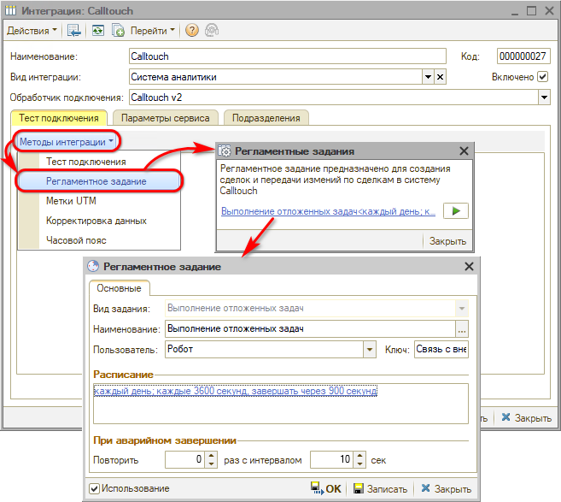
Task: Click OK in the Регламентное задание dialog
Action: (326, 488)
